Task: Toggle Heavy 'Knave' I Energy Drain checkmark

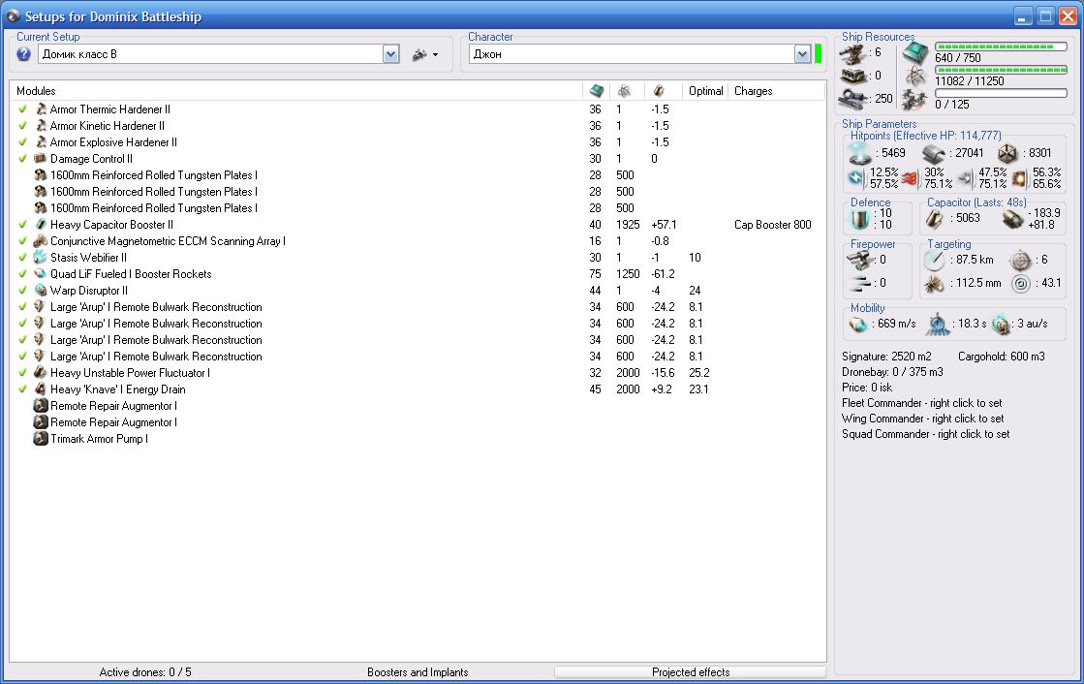Action: (x=23, y=389)
